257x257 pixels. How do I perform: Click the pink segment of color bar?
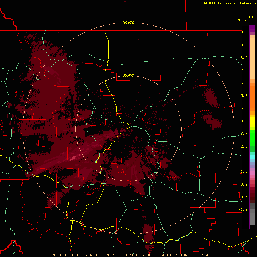coord(252,173)
